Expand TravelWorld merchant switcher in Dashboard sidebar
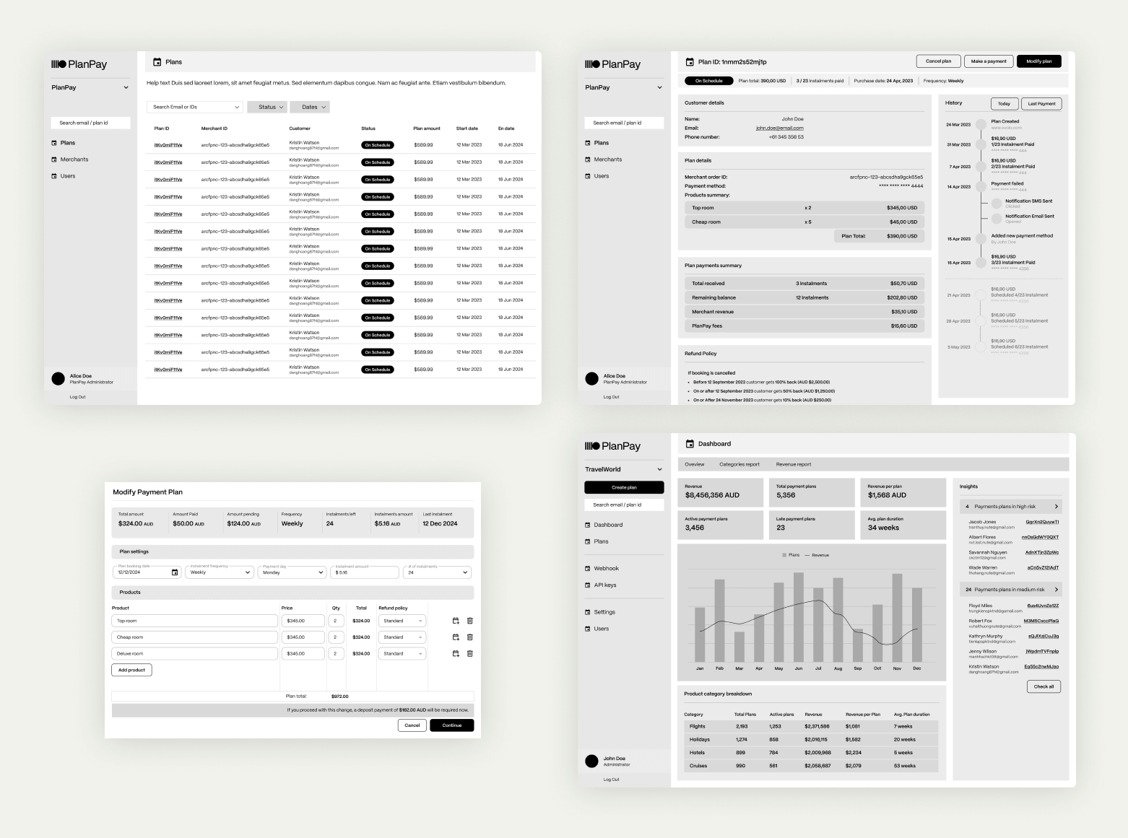 [x=659, y=469]
